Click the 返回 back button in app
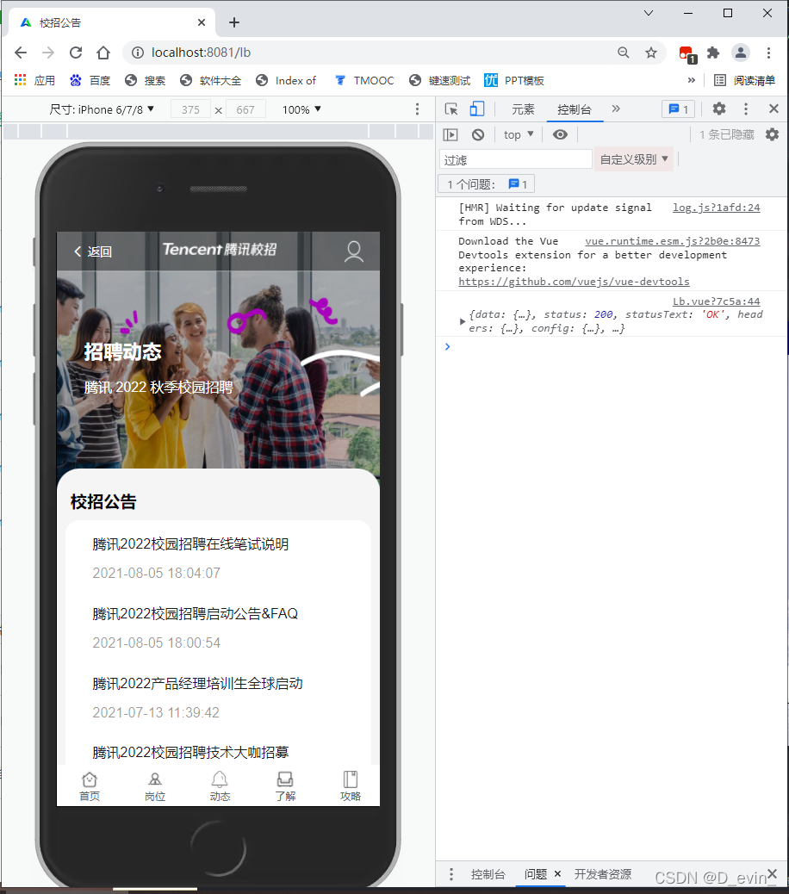Screen dimensions: 789x894 [92, 251]
